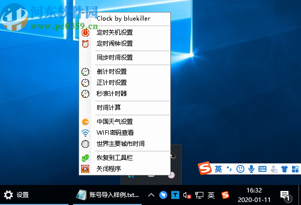
Task: Toggle the taskbar 英 input indicator
Action: pyautogui.click(x=211, y=195)
